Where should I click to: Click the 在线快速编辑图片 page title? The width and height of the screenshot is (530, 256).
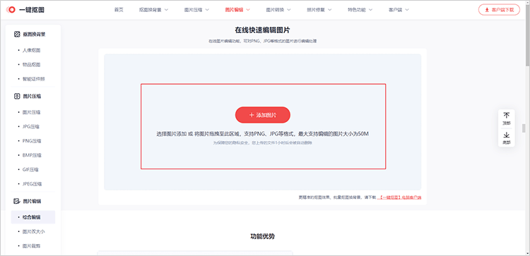[x=262, y=30]
